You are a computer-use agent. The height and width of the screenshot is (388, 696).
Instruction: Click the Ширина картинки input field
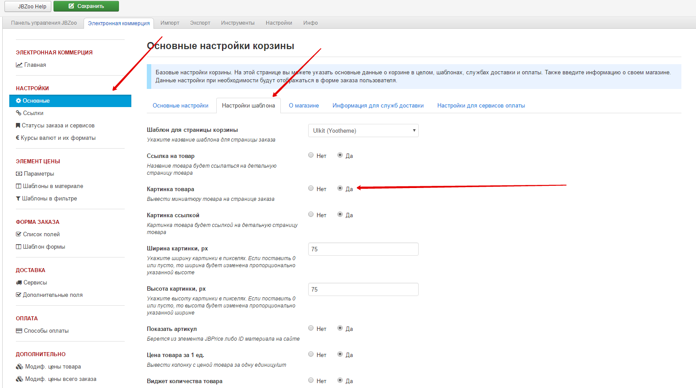point(363,249)
